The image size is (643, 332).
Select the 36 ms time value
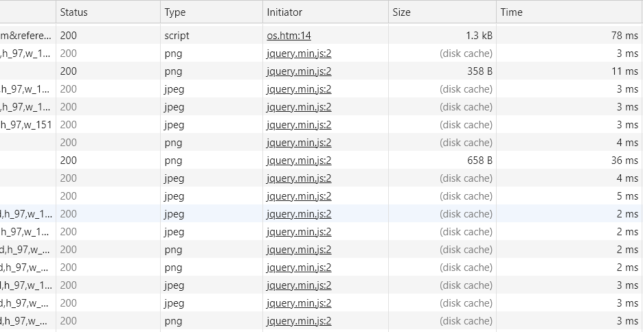(x=624, y=161)
